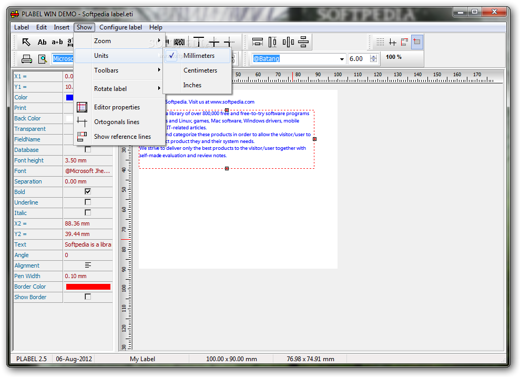Select the a+b combined text tool
Viewport: 521px width, 378px height.
click(57, 42)
